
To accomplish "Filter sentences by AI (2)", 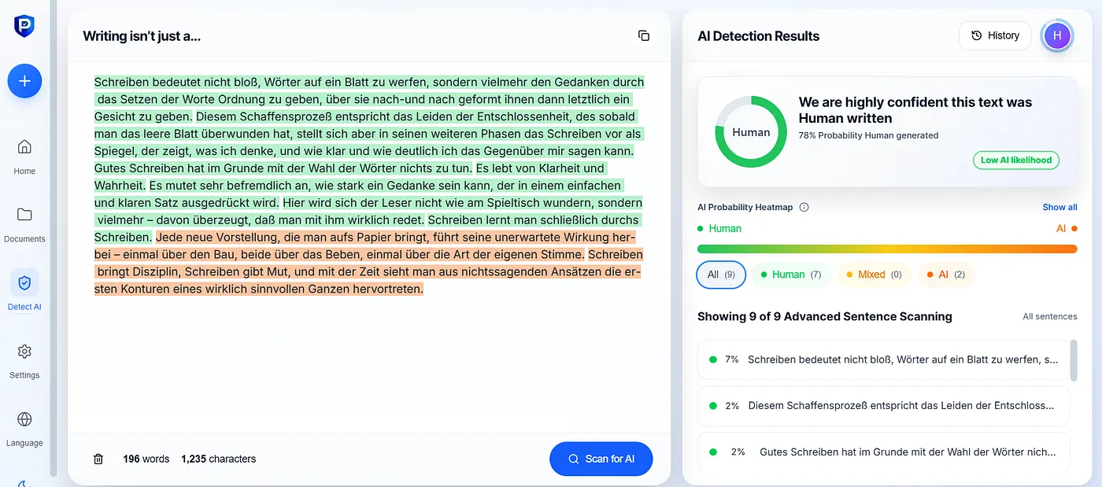I will tap(945, 275).
